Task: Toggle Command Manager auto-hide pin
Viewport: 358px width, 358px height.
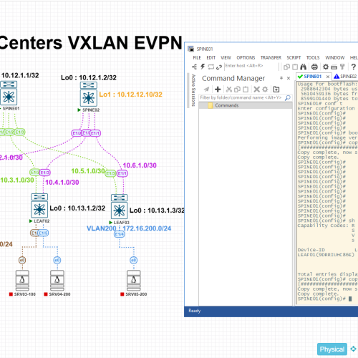Action: click(x=281, y=78)
